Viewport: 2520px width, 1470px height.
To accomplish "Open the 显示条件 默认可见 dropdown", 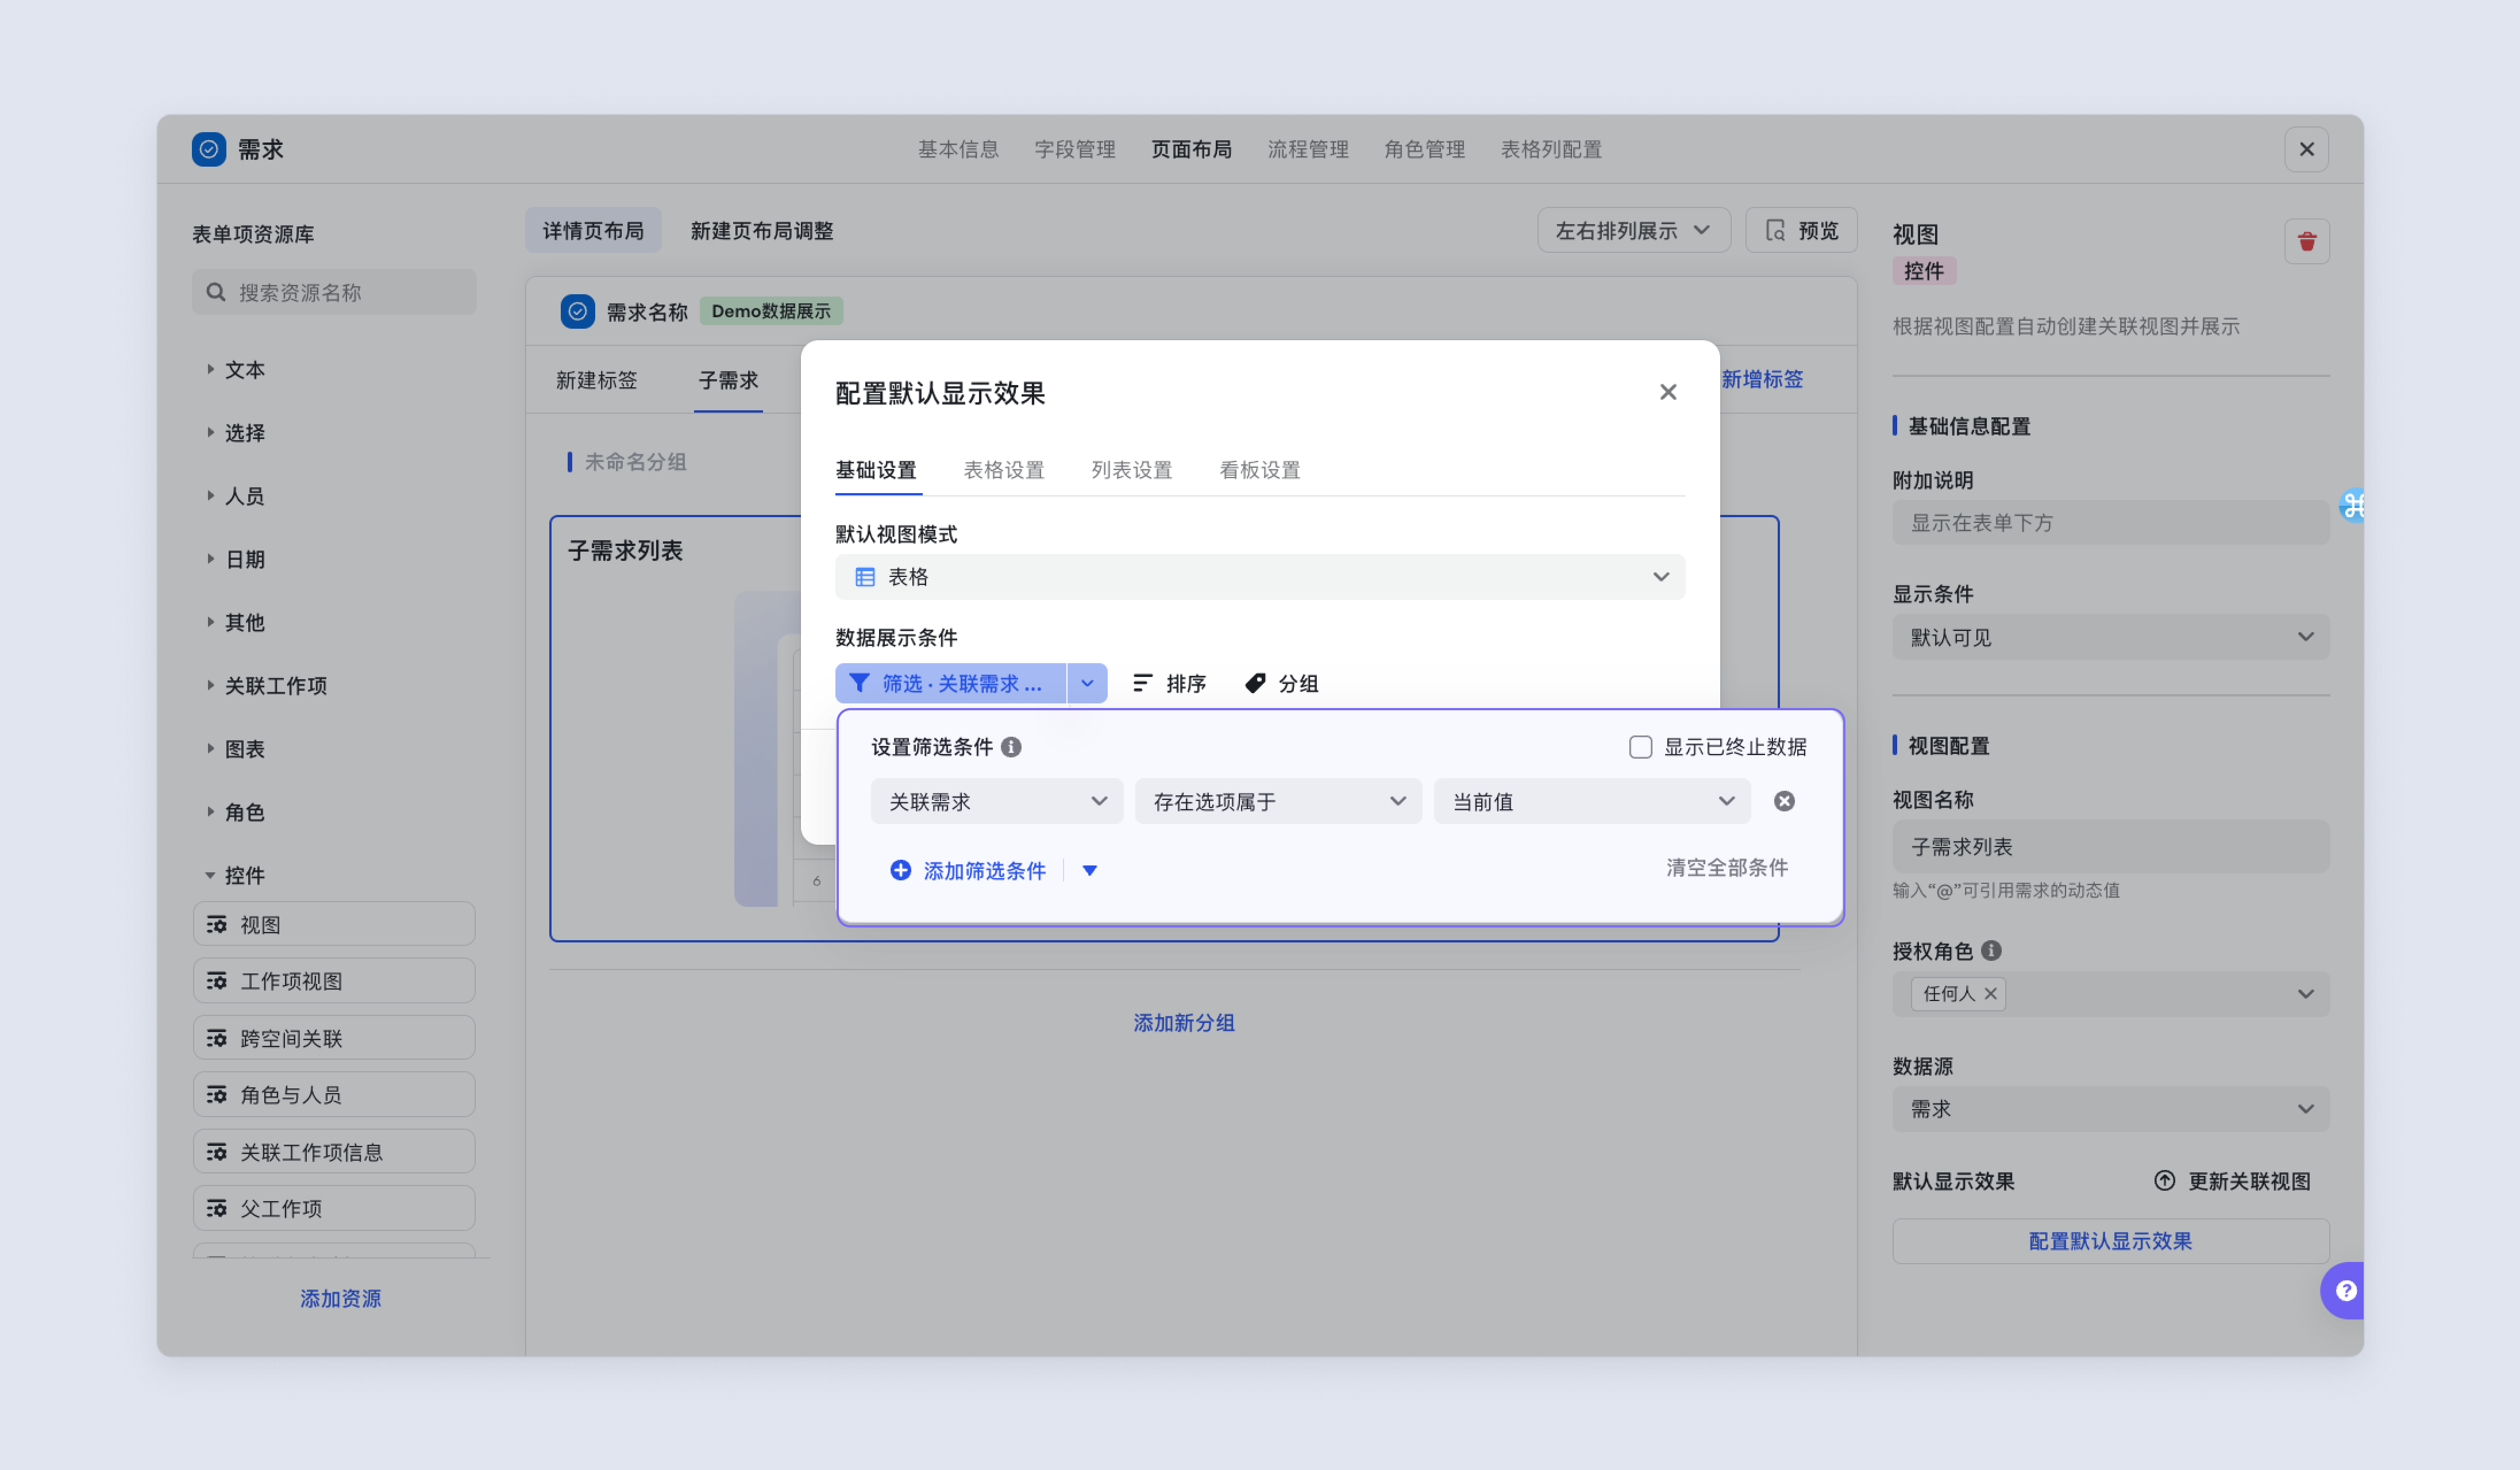I will pos(2111,637).
